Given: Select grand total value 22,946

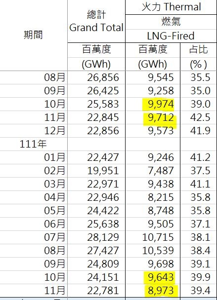Looking at the screenshot, I should pos(103,197).
